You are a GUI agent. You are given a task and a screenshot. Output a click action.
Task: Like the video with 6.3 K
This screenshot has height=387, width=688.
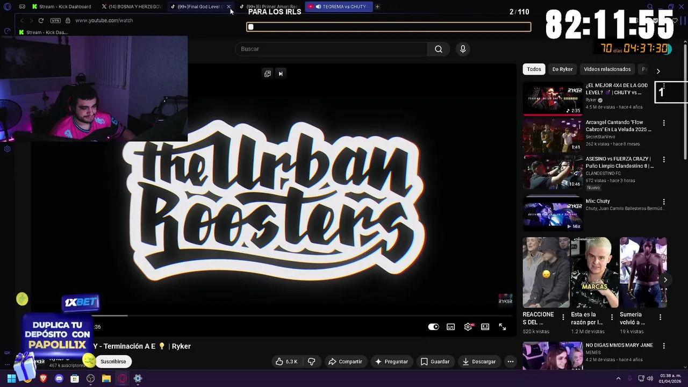pos(286,362)
